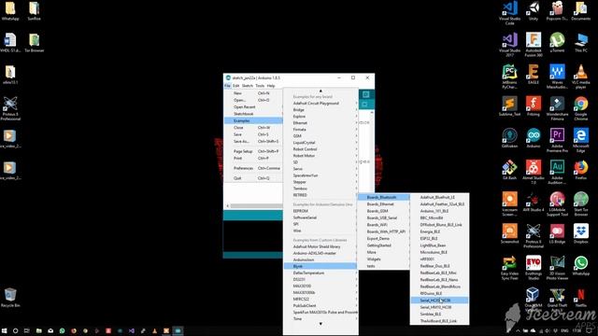Viewport: 598px width, 336px height.
Task: Expand the DallasTemperature examples submenu
Action: pyautogui.click(x=320, y=273)
